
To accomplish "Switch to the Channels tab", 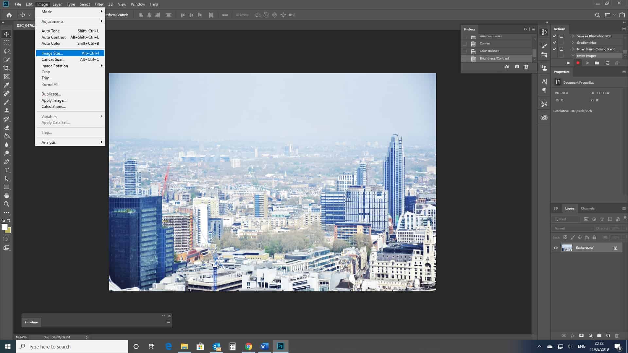I will coord(587,208).
